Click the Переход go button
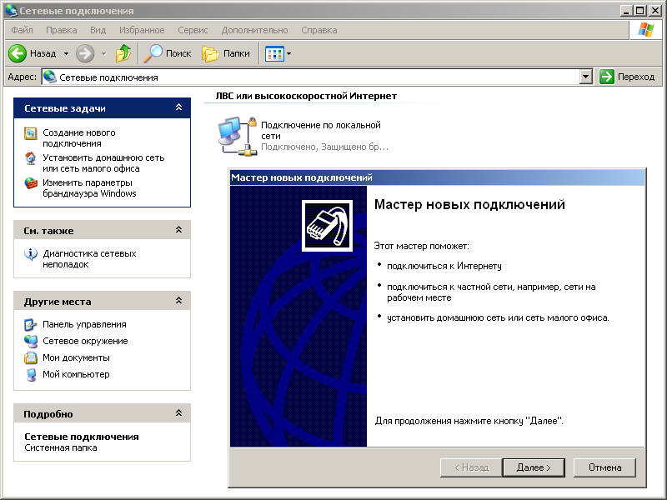This screenshot has height=500, width=667. tap(627, 77)
